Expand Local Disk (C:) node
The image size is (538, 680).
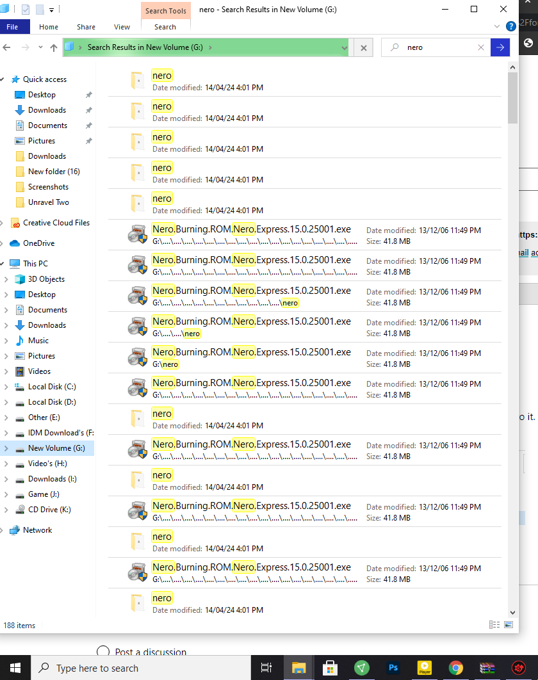pos(6,387)
